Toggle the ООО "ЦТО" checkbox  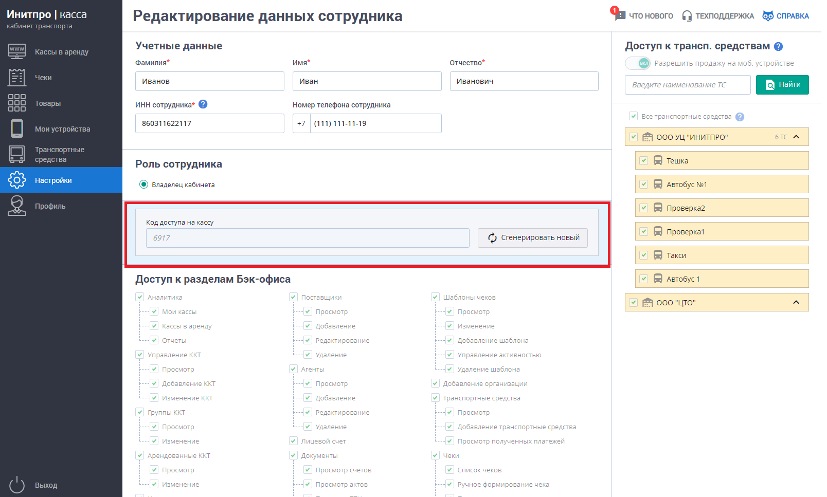click(x=634, y=303)
